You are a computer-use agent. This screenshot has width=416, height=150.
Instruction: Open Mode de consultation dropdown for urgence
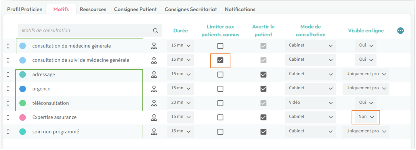(310, 89)
